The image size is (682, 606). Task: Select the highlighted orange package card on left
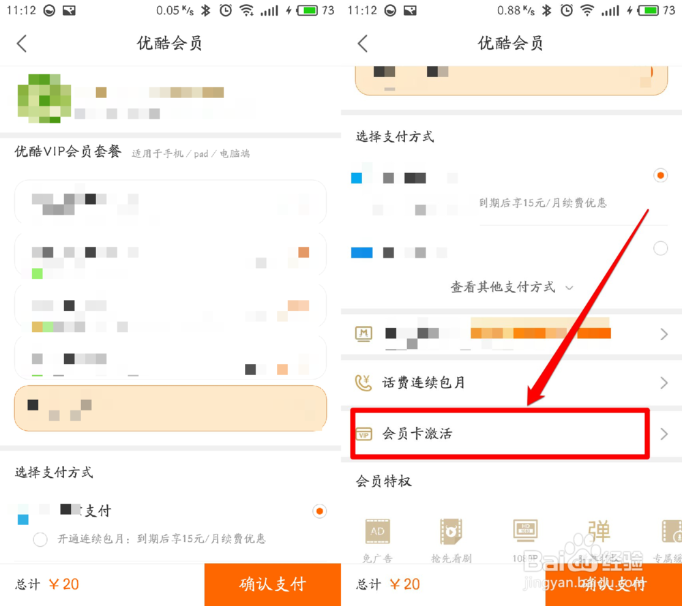coord(170,408)
